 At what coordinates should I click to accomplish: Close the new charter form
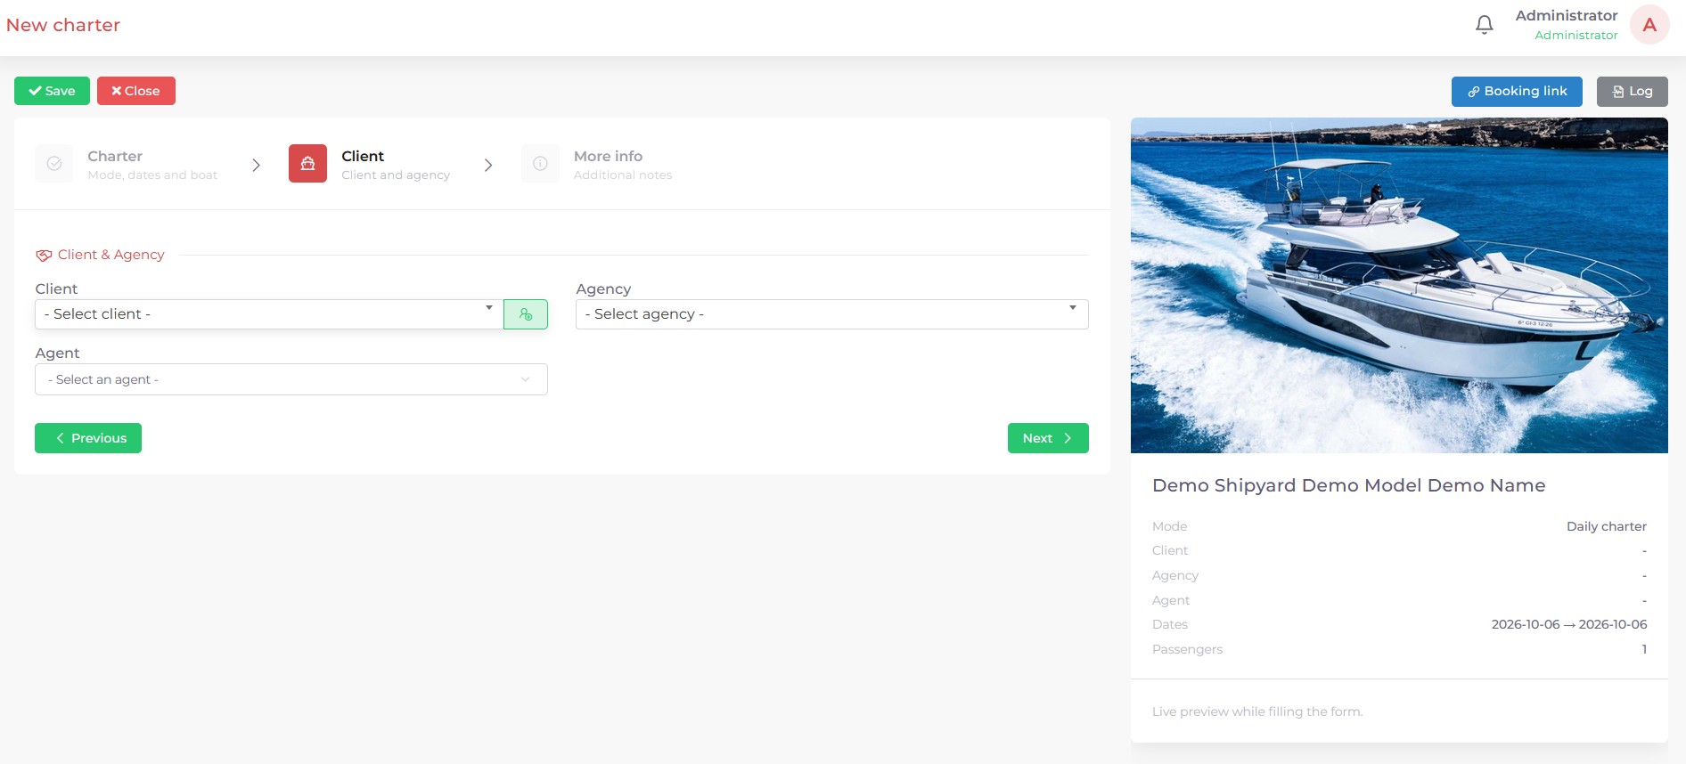136,91
